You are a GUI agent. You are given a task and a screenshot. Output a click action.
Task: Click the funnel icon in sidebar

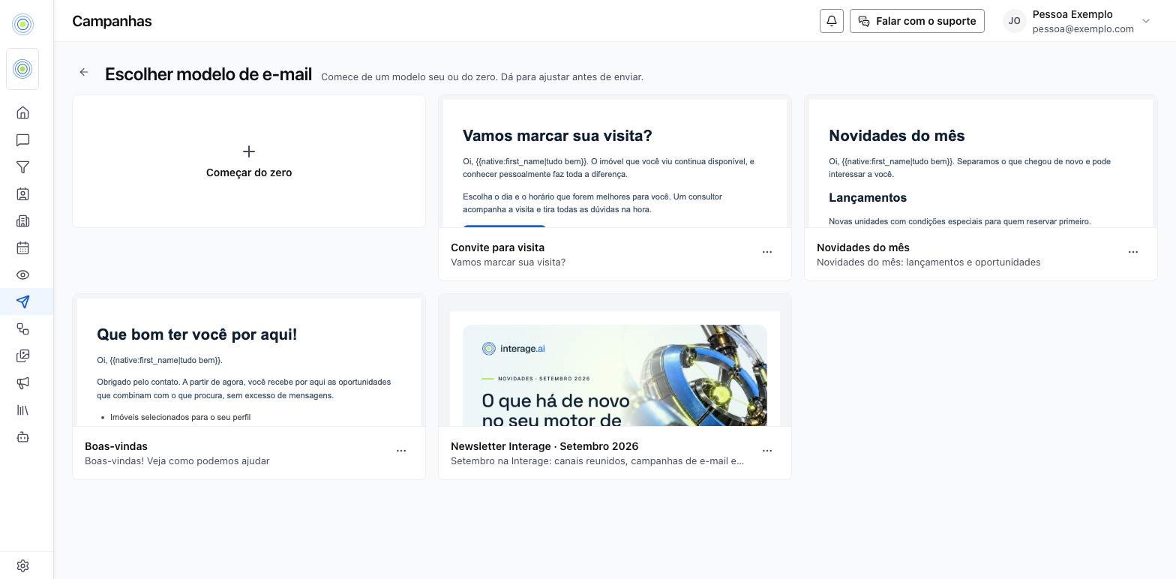[x=23, y=166]
